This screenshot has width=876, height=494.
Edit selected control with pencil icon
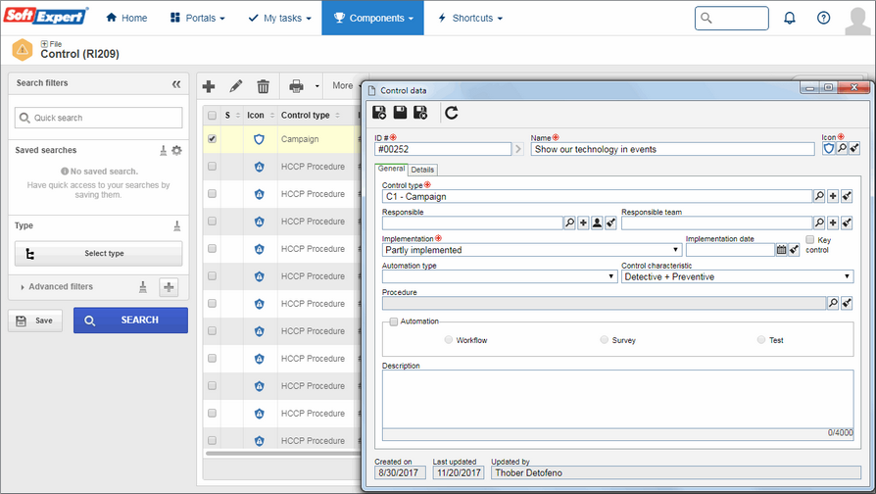[x=236, y=86]
